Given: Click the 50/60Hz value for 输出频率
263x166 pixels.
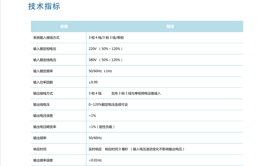Looking at the screenshot, I should 95,138.
